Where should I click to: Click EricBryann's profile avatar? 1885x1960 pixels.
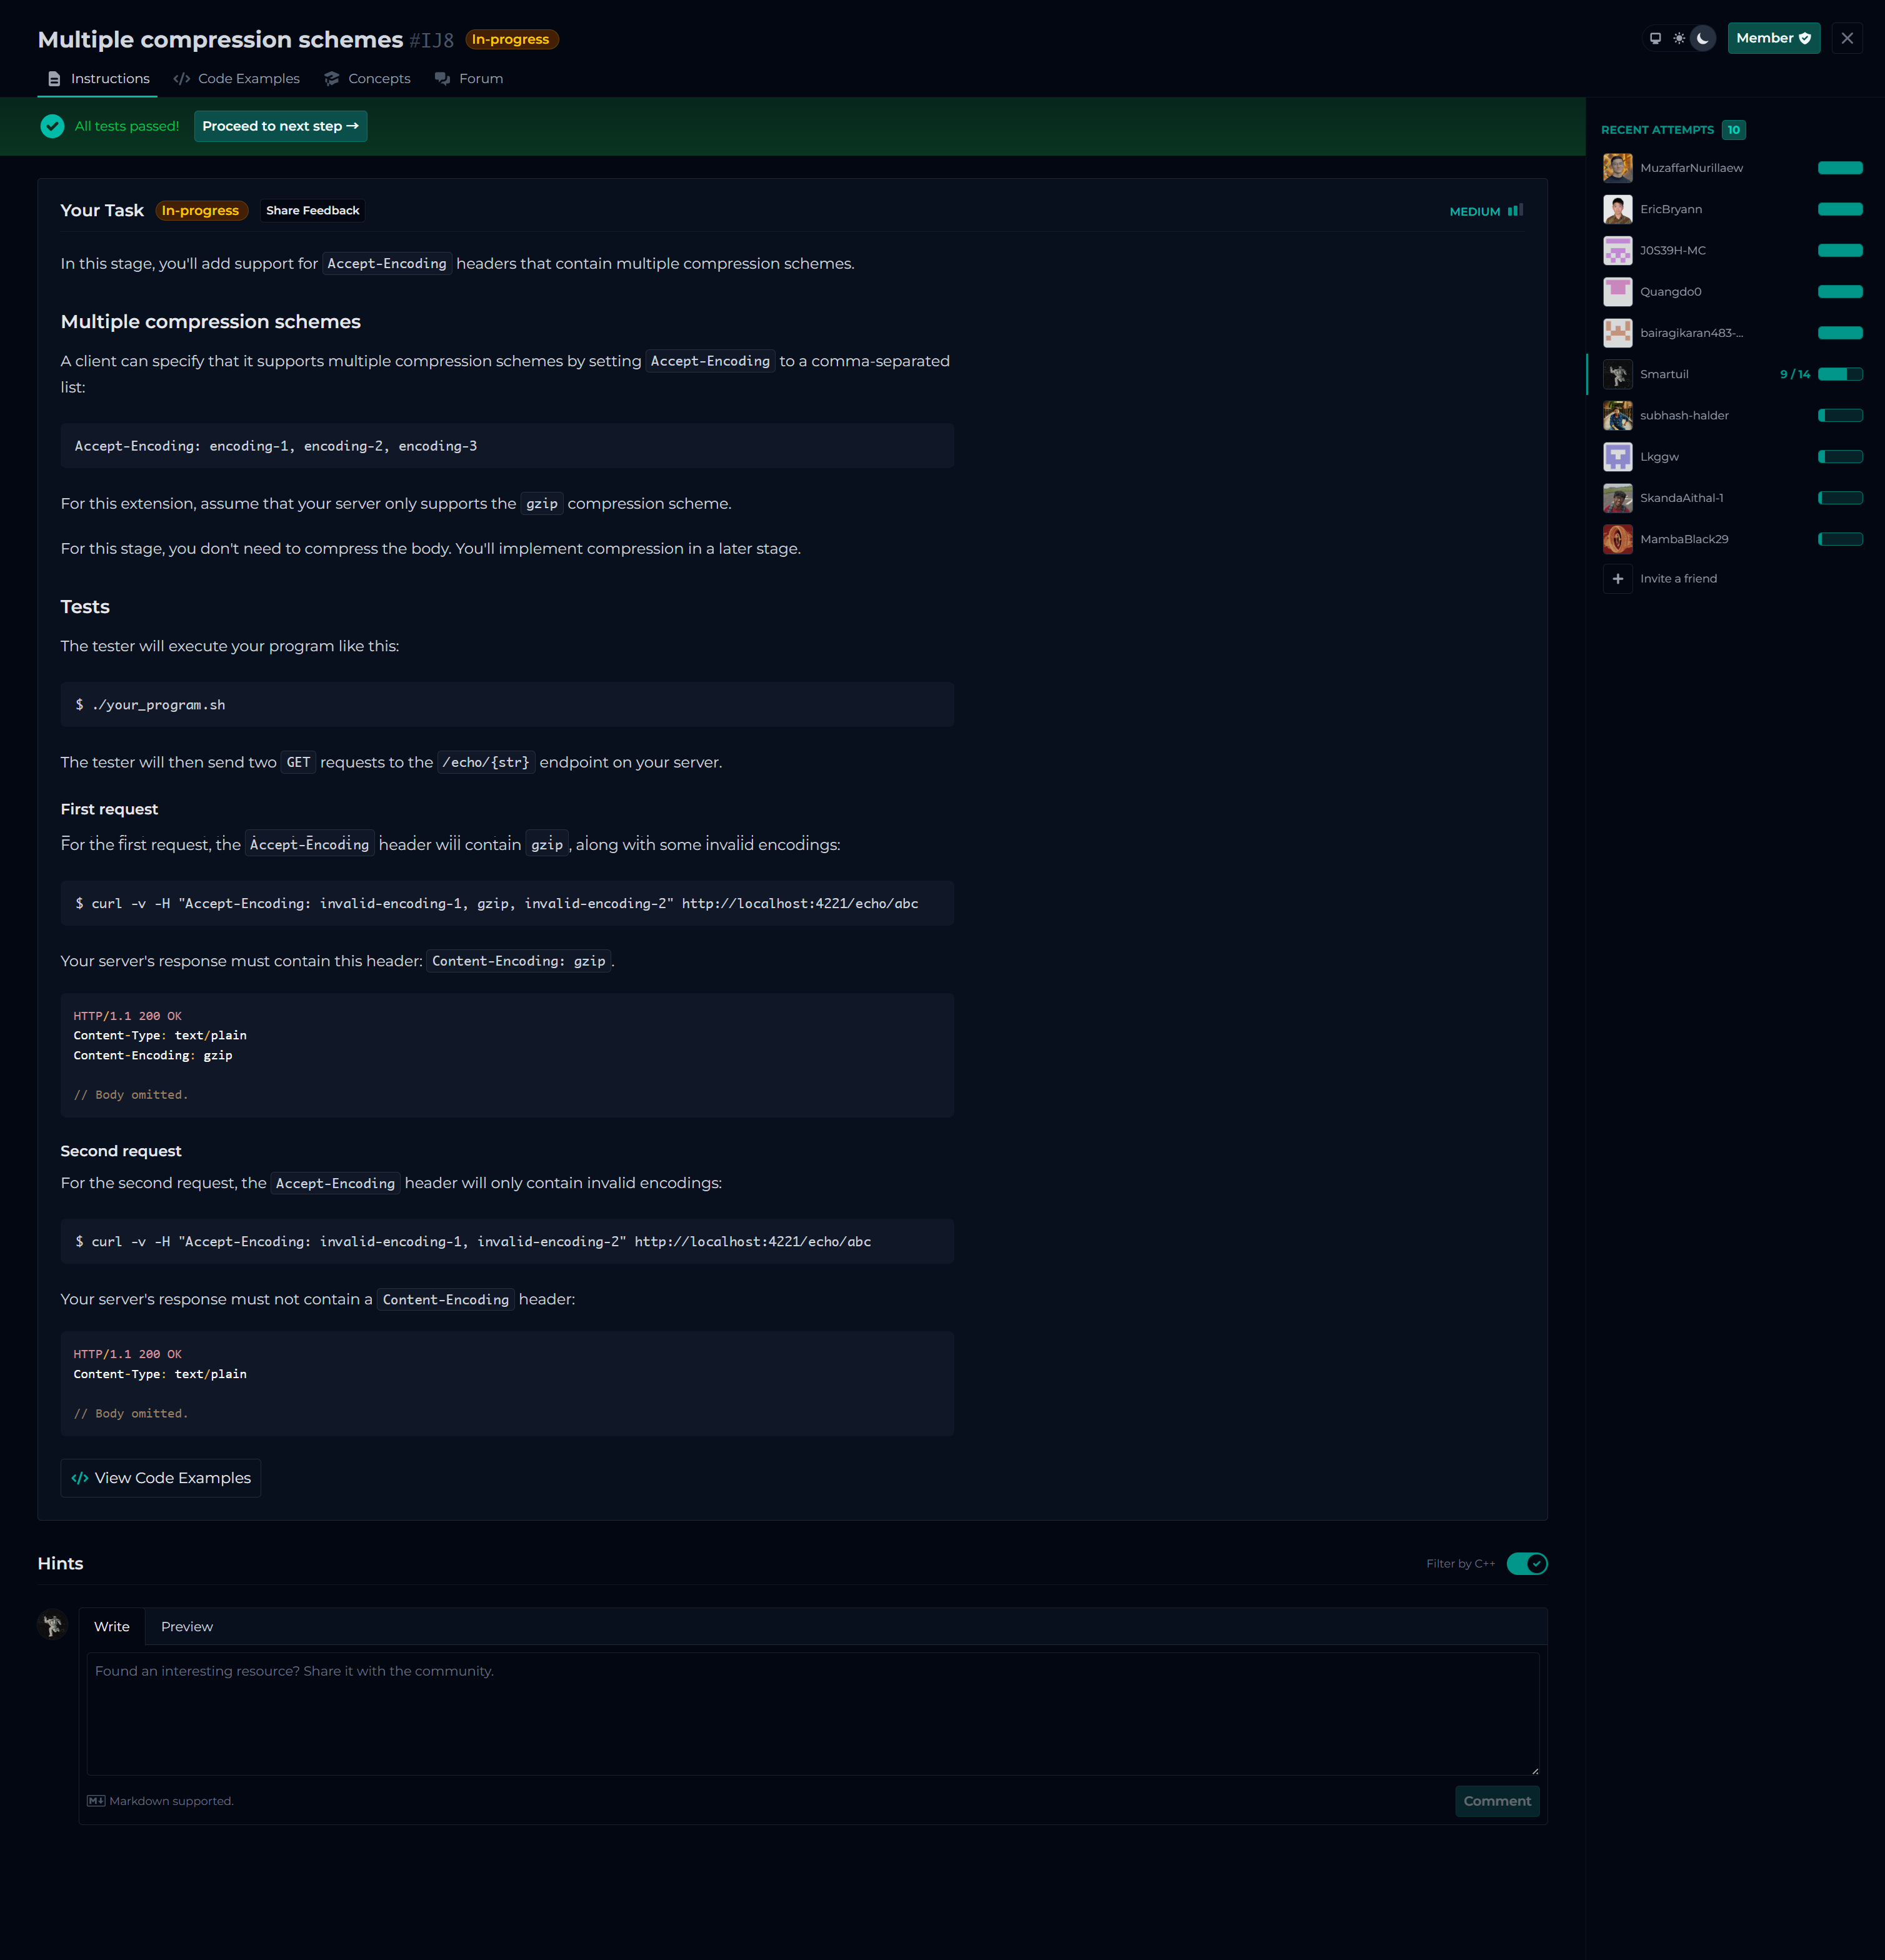1617,209
